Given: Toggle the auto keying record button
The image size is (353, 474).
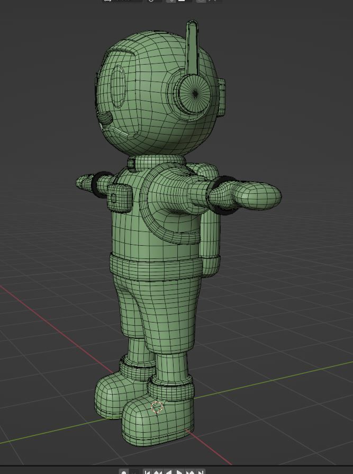Looking at the screenshot, I should pos(124,472).
